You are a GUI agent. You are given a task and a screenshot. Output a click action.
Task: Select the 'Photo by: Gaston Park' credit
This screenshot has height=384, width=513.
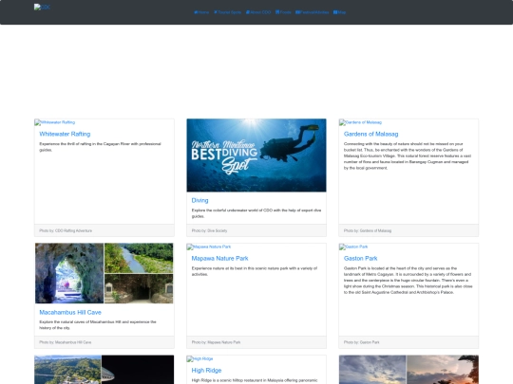(362, 342)
